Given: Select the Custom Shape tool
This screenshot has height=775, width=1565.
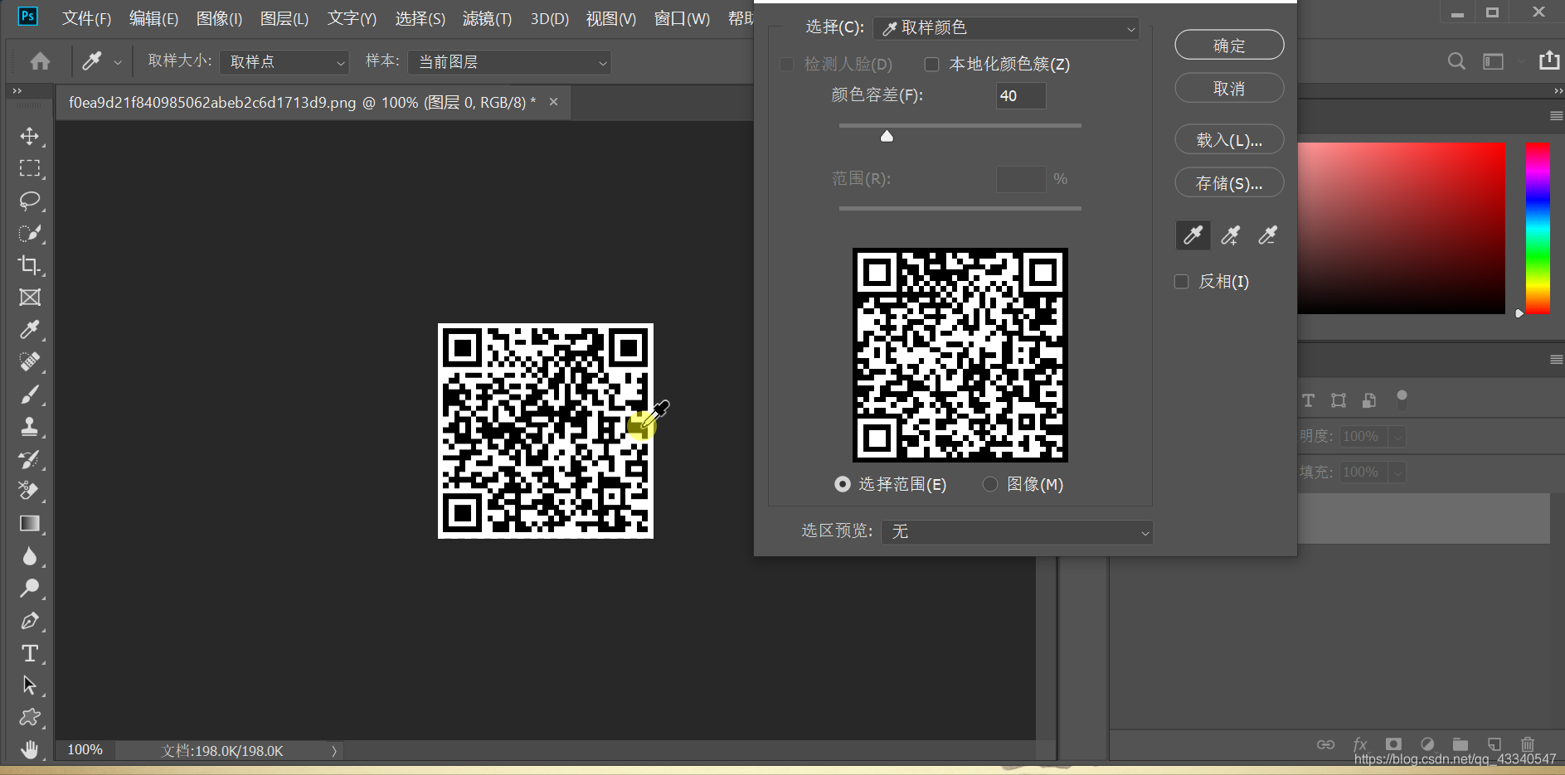Looking at the screenshot, I should [x=30, y=717].
